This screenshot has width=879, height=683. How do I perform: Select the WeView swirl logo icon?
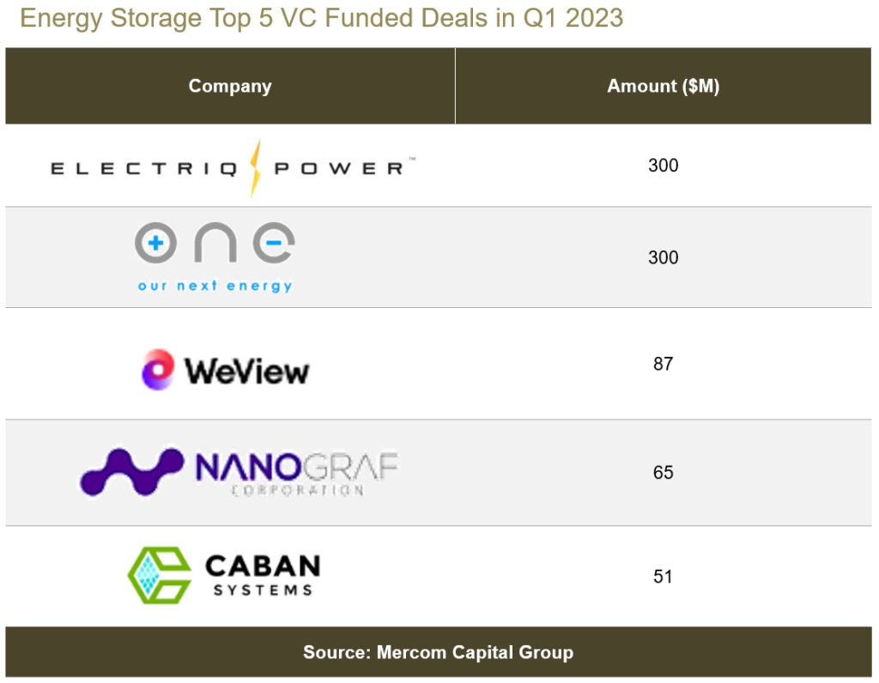(x=158, y=370)
